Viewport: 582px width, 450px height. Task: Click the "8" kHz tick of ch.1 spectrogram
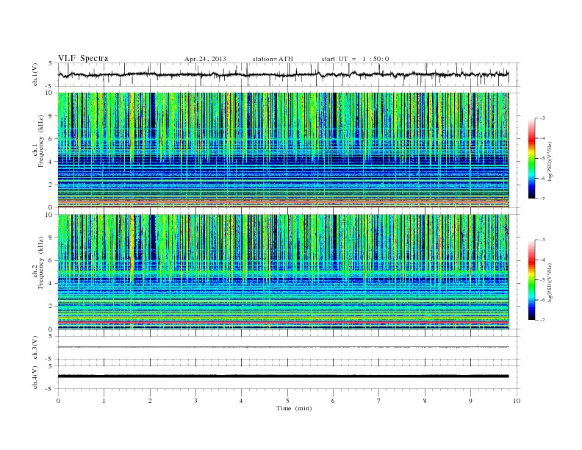[51, 116]
